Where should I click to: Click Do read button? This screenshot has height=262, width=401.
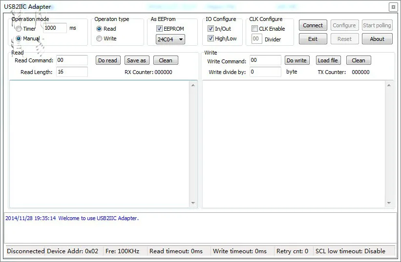coord(107,60)
